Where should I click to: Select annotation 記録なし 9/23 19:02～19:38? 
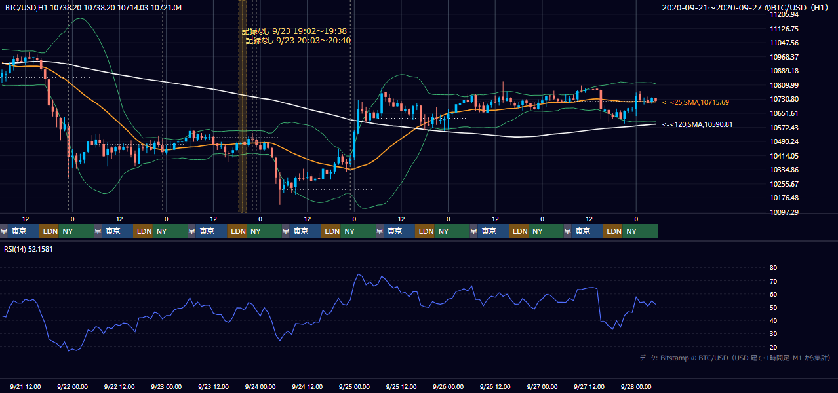point(294,31)
